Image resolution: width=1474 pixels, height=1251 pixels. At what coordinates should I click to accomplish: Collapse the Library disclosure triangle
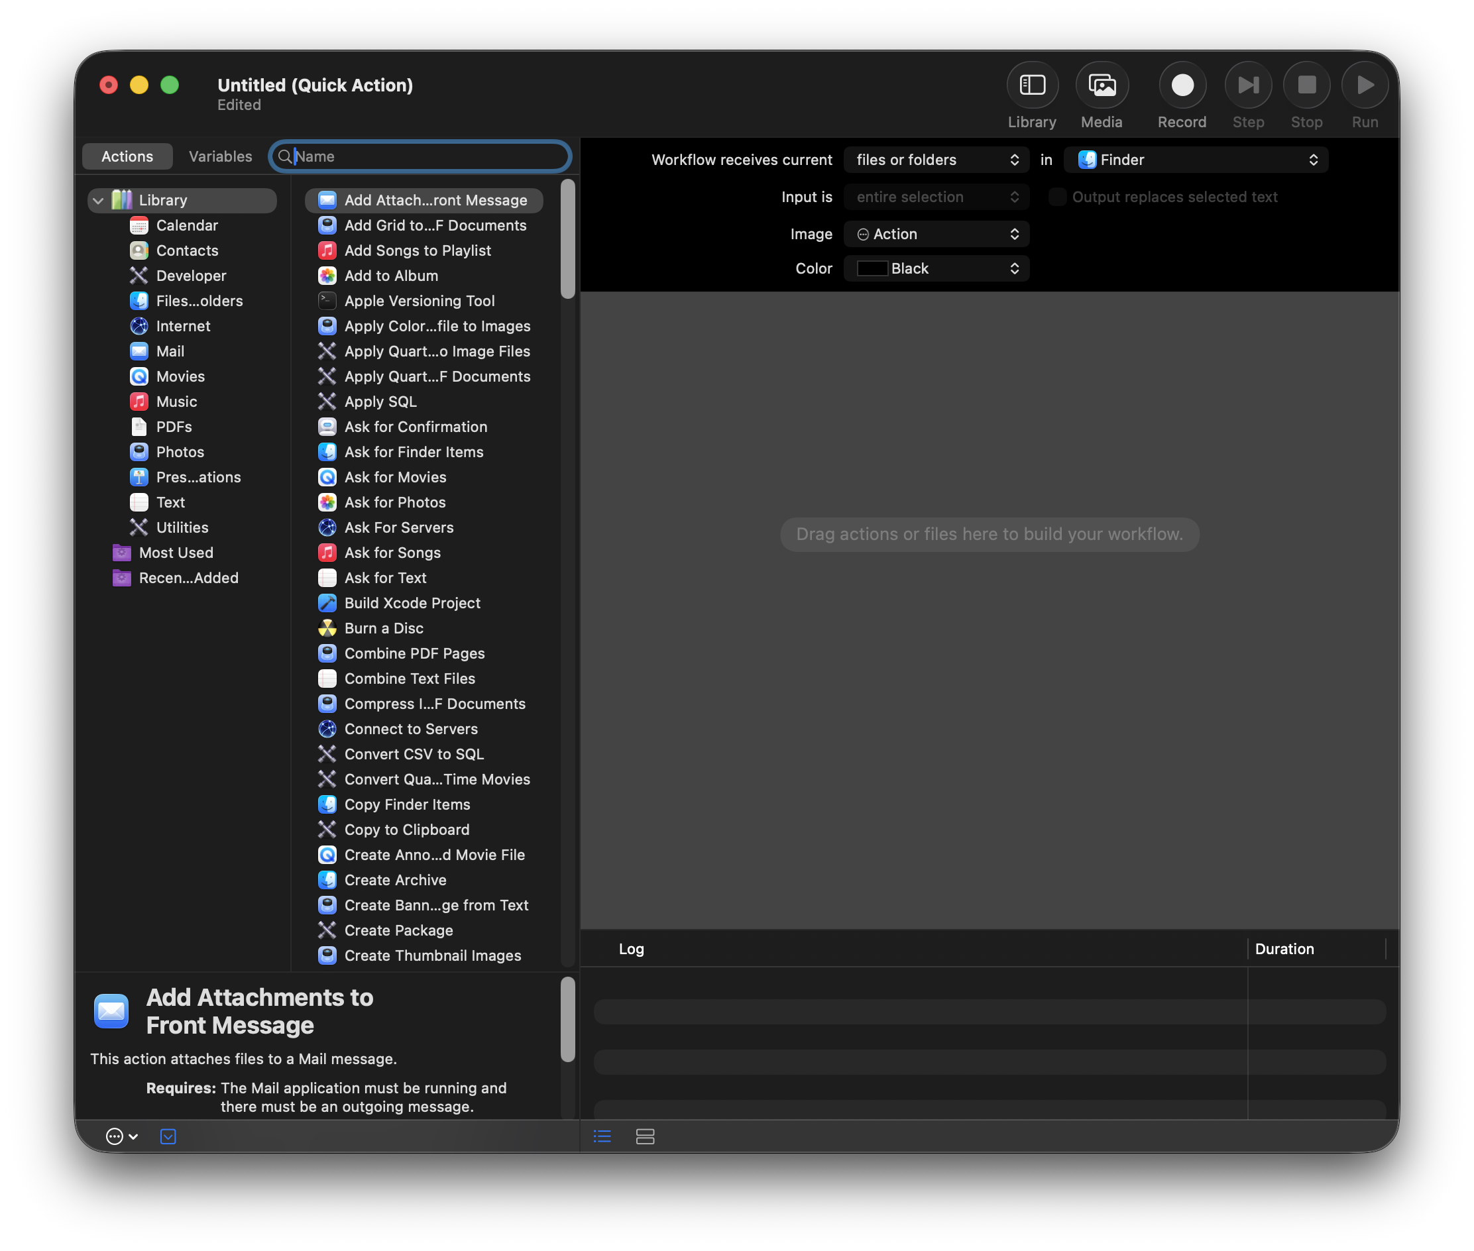pos(99,201)
